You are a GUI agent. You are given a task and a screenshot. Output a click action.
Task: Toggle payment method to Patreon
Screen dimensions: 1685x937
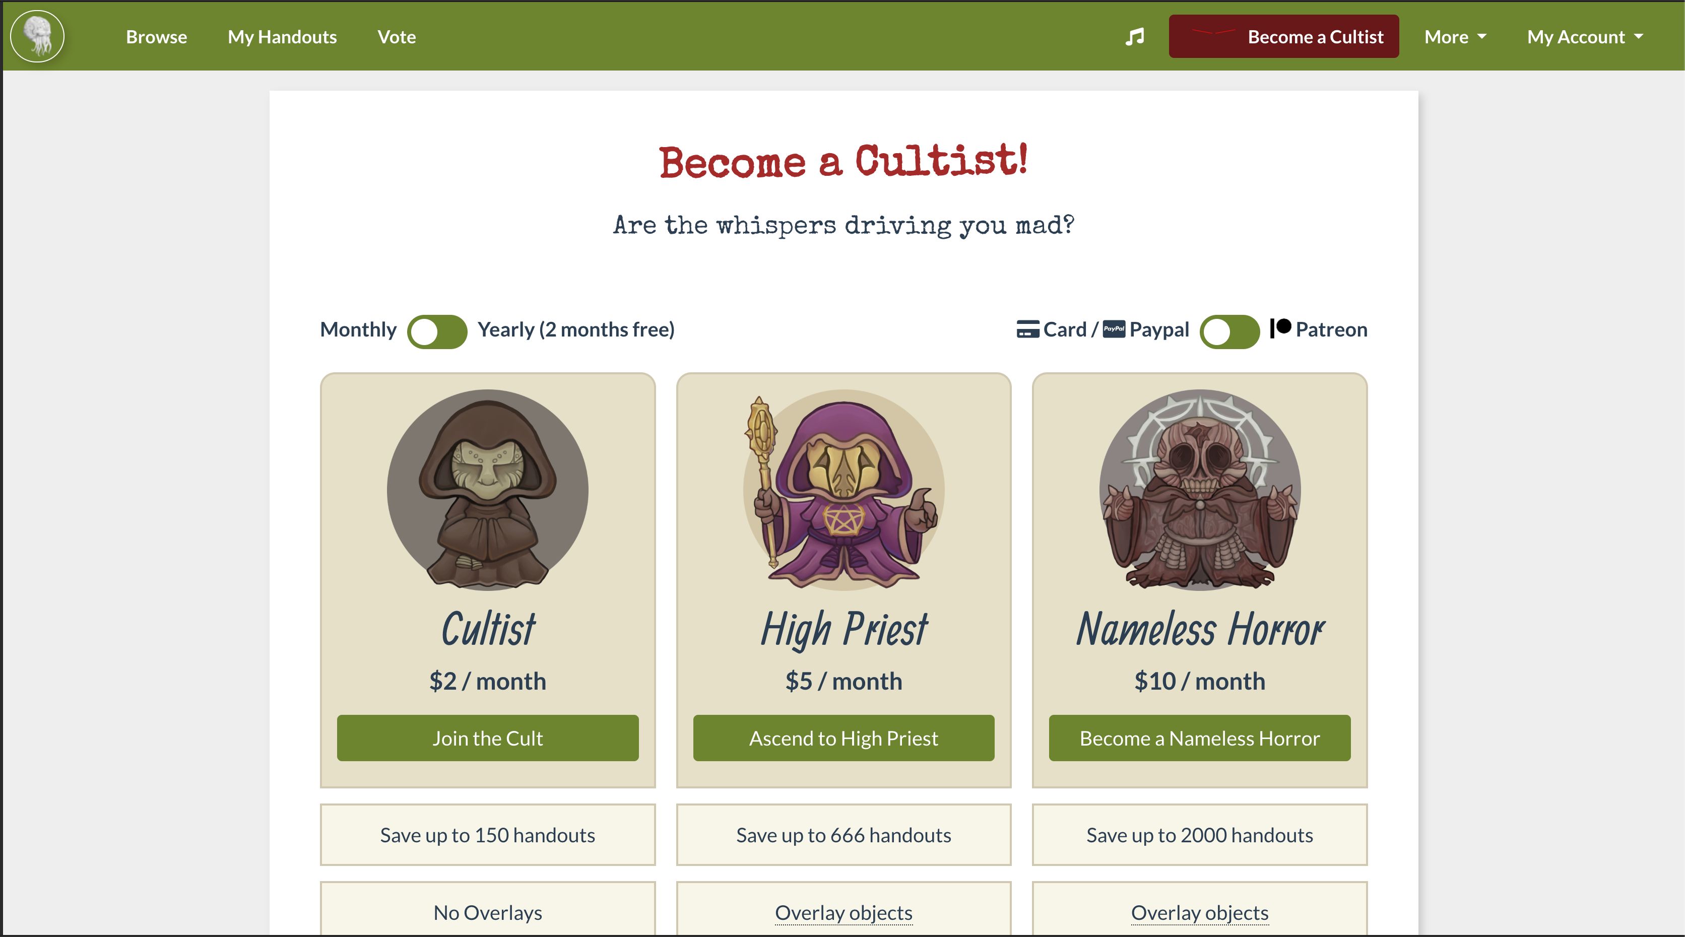(x=1229, y=331)
